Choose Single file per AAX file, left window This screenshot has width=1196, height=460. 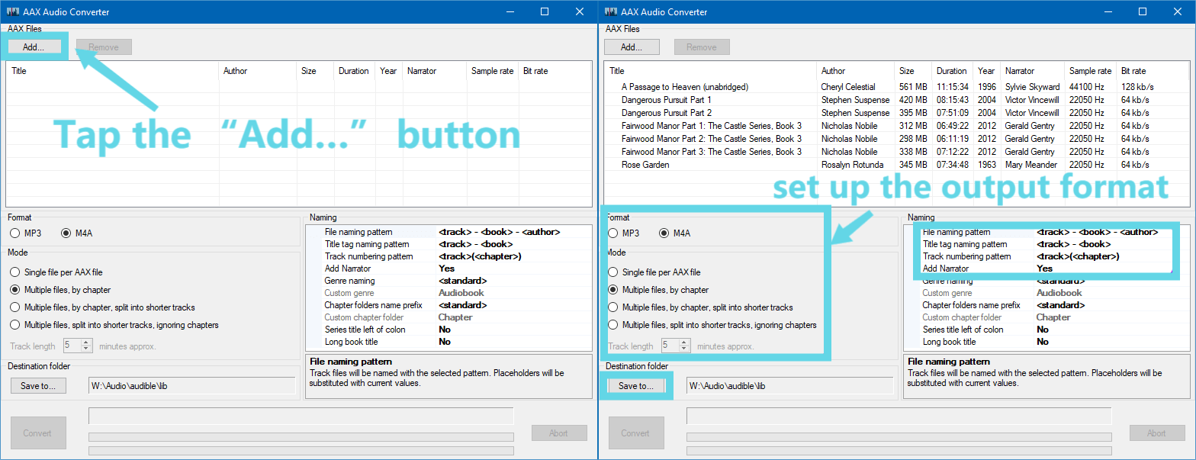pos(56,272)
